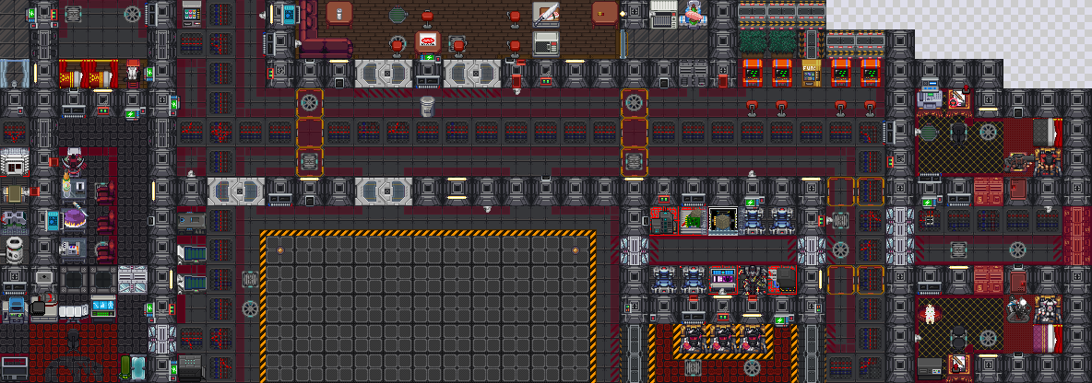Select the wooden table with a drinking glass
Screen dimensions: 1092x383
339,14
